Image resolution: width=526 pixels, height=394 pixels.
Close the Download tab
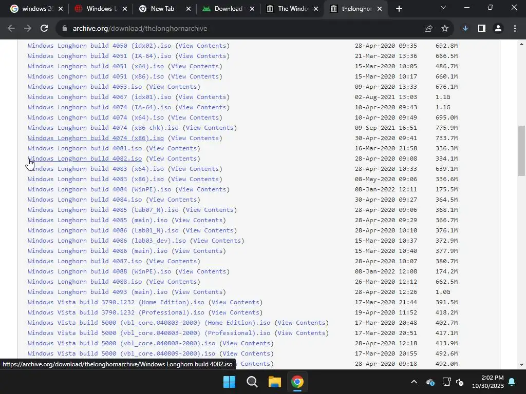[x=252, y=9]
